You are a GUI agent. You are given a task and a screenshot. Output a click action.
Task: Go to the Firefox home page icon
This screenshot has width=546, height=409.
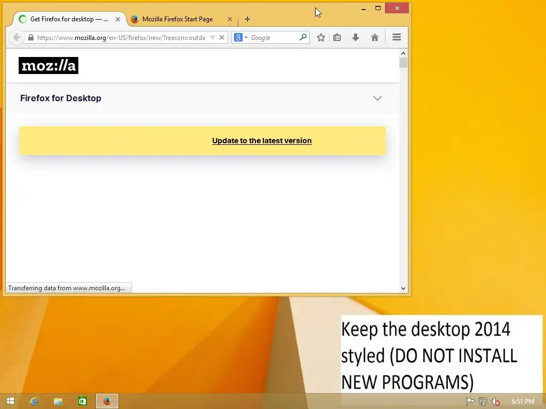click(x=375, y=38)
